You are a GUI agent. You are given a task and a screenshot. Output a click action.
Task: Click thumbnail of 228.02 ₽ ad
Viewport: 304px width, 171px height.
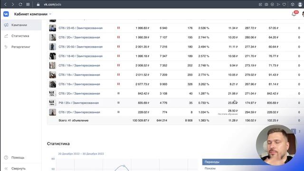[x=53, y=112]
